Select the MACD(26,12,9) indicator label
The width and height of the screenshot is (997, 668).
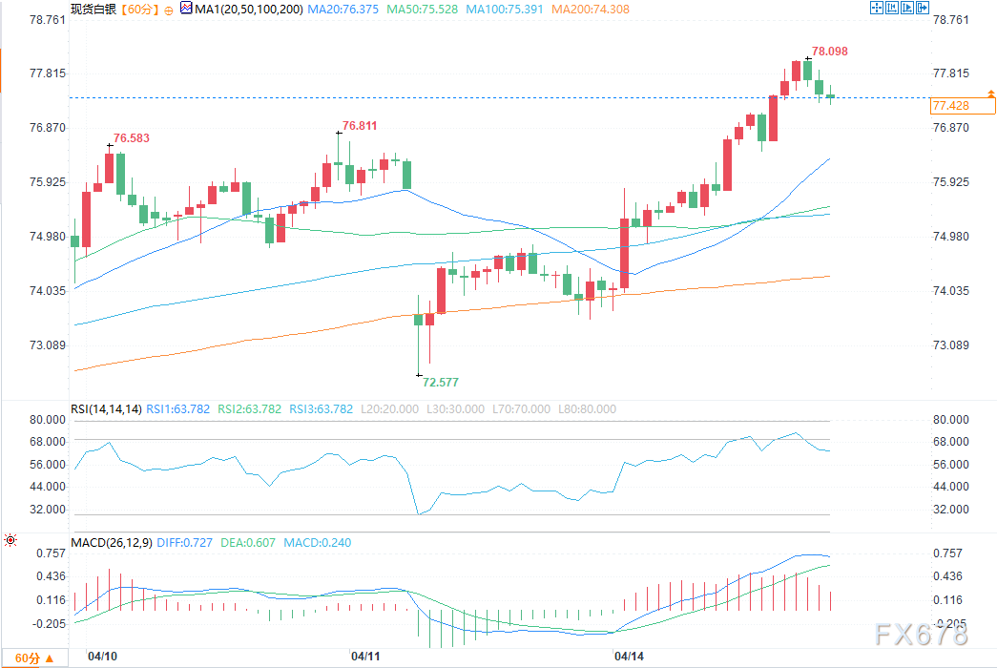(x=111, y=543)
